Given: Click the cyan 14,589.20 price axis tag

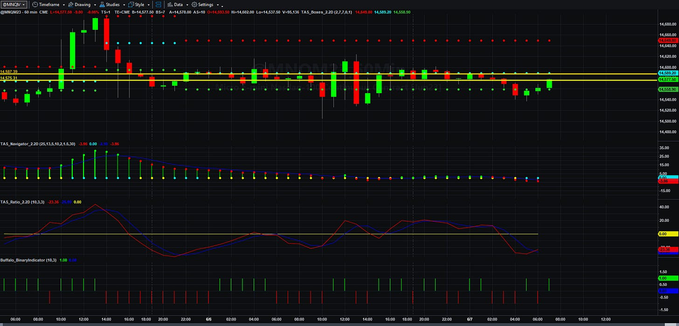Looking at the screenshot, I should (668, 74).
